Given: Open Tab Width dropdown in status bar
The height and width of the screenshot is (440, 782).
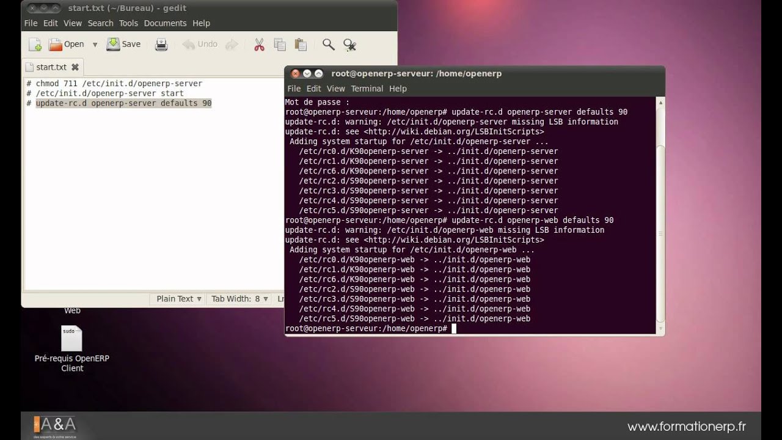Looking at the screenshot, I should tap(239, 299).
